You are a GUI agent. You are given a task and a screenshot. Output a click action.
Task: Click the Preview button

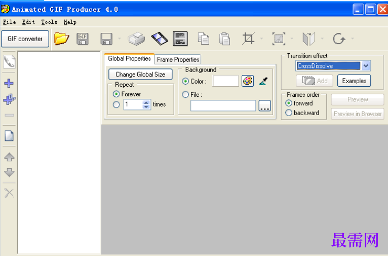(x=358, y=99)
